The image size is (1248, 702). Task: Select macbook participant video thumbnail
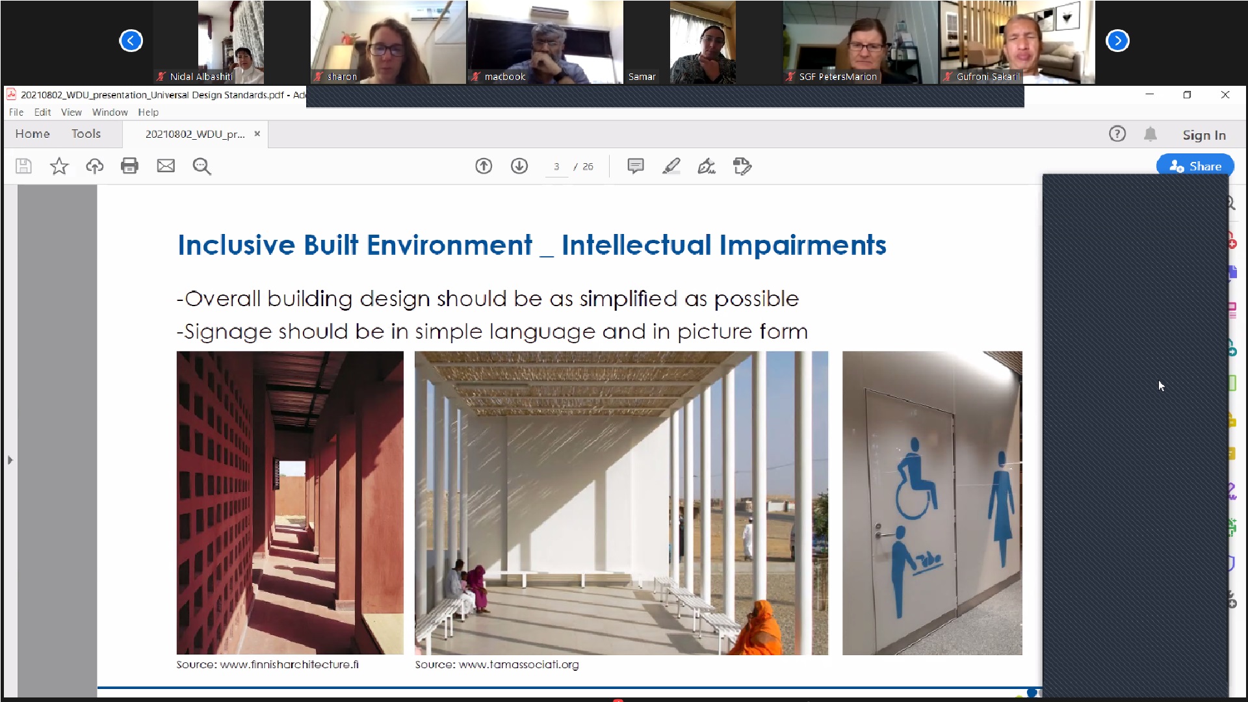point(545,42)
